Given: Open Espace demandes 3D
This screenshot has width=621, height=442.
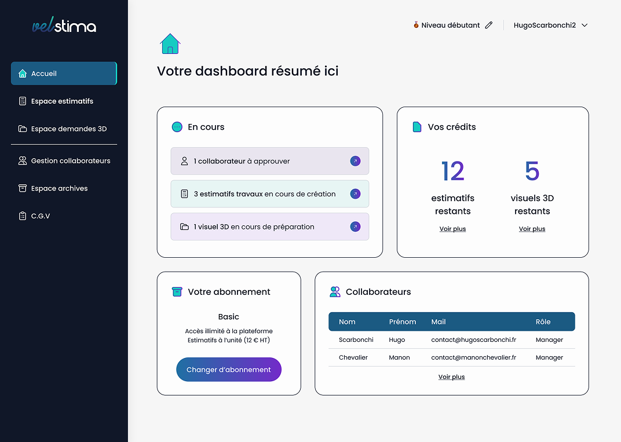Looking at the screenshot, I should tap(64, 129).
